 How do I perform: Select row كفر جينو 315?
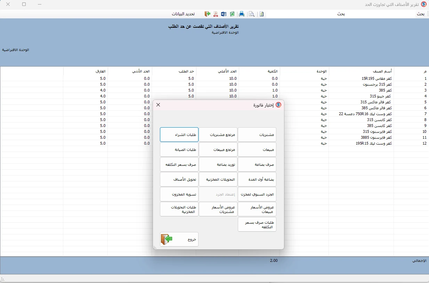point(214,96)
